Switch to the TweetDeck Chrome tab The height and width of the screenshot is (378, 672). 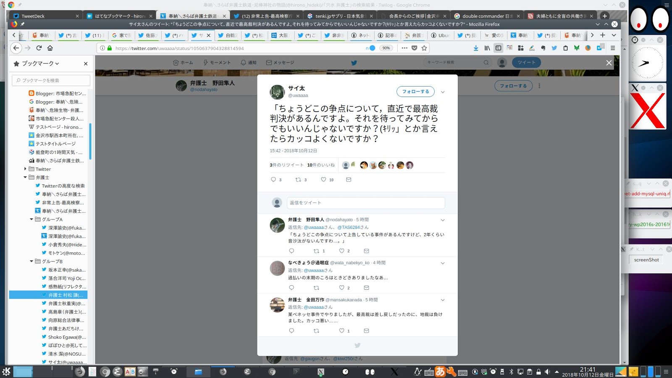(46, 16)
